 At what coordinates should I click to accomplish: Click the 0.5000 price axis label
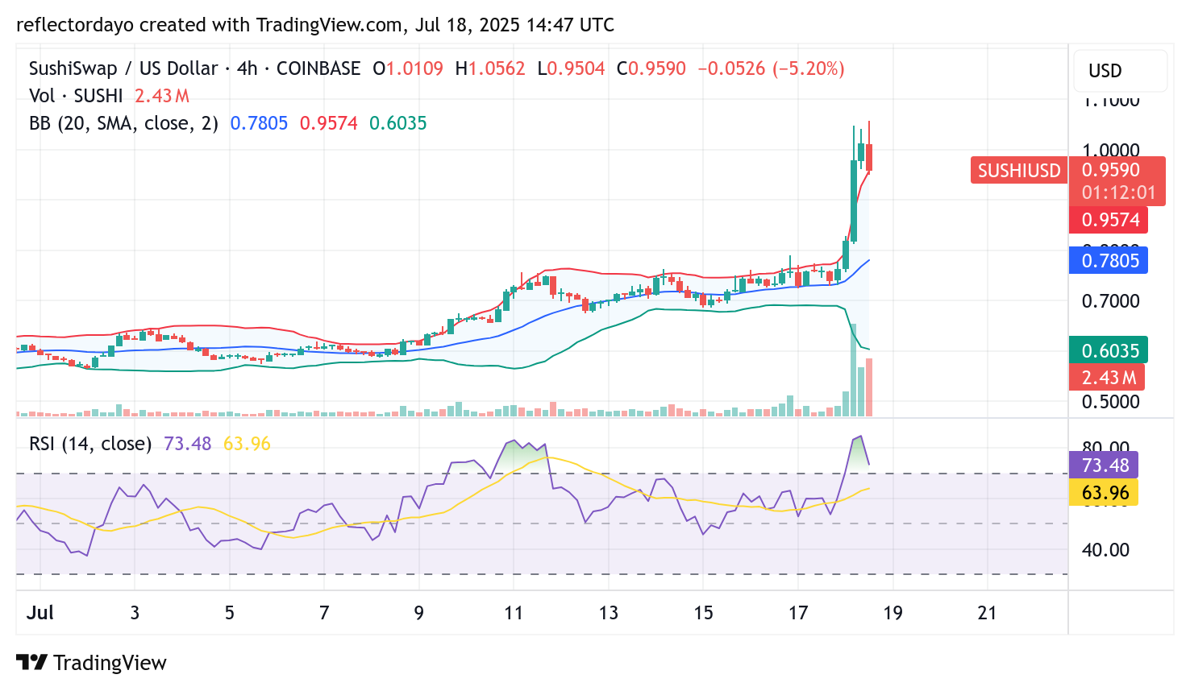click(x=1111, y=402)
